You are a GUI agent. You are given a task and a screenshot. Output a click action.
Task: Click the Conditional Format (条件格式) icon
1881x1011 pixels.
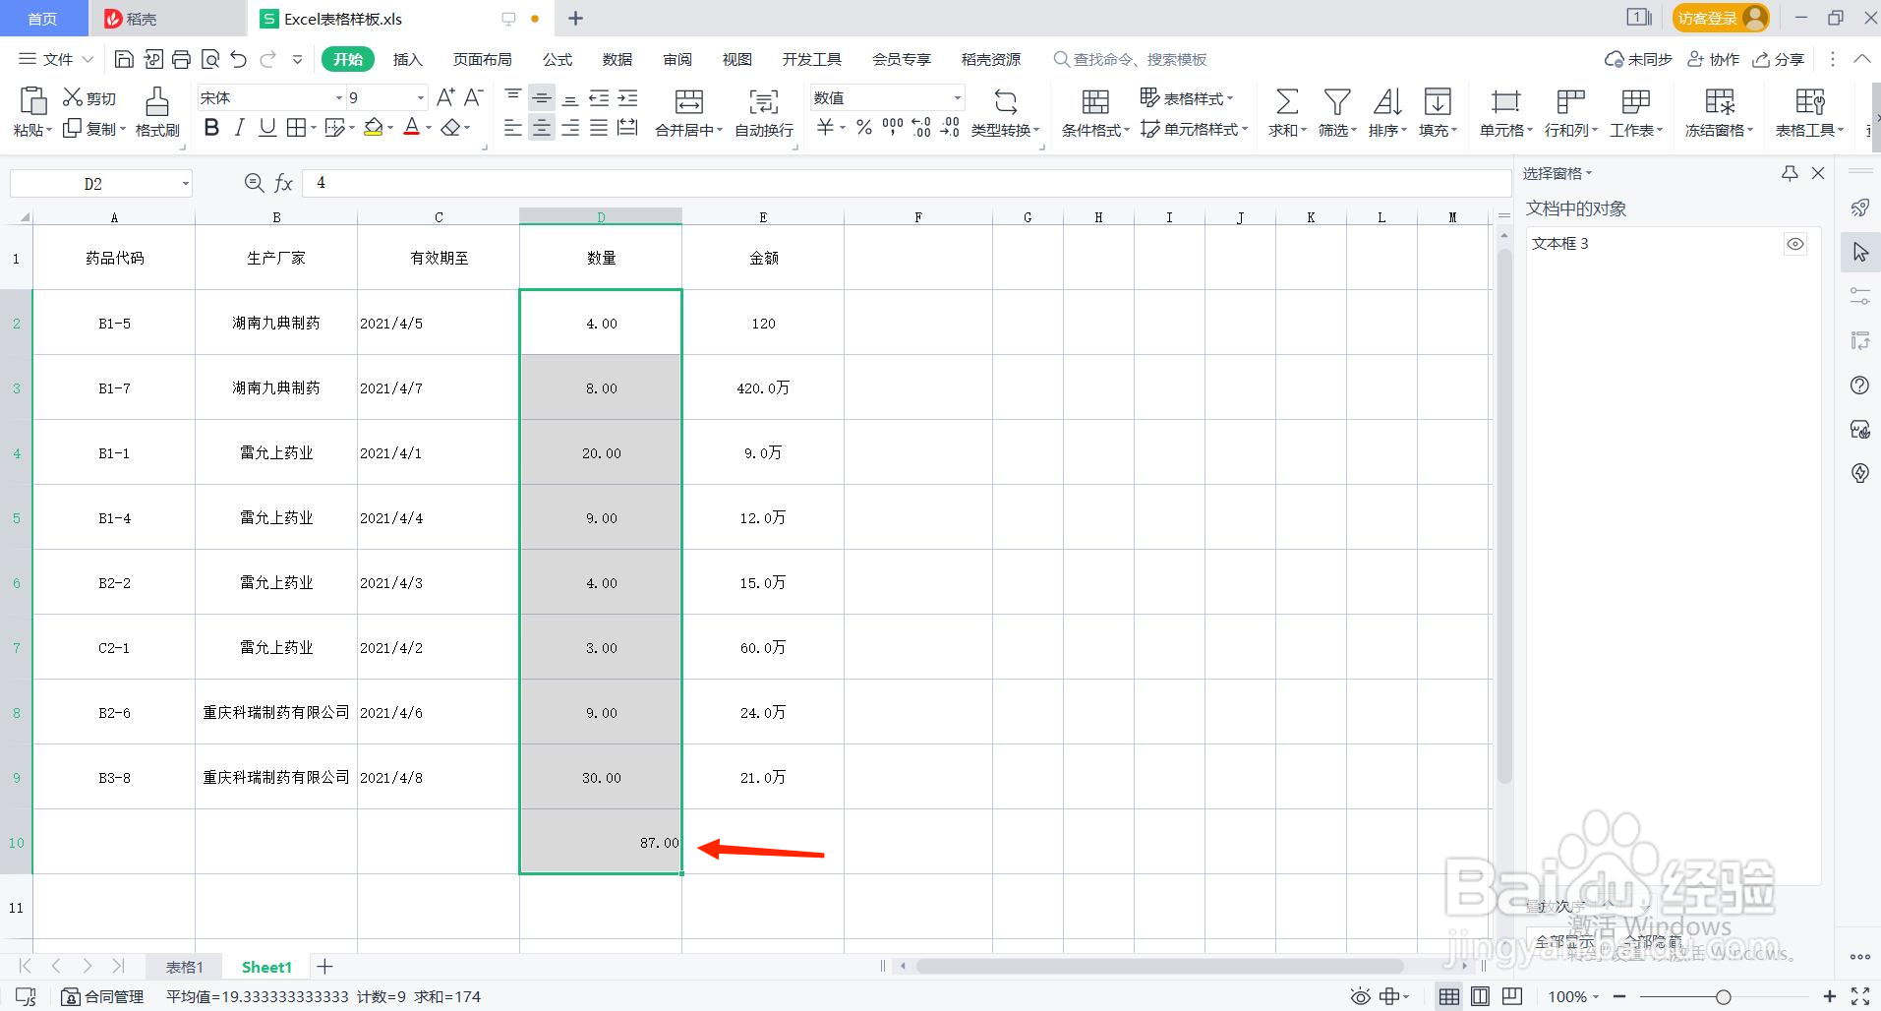tap(1095, 102)
